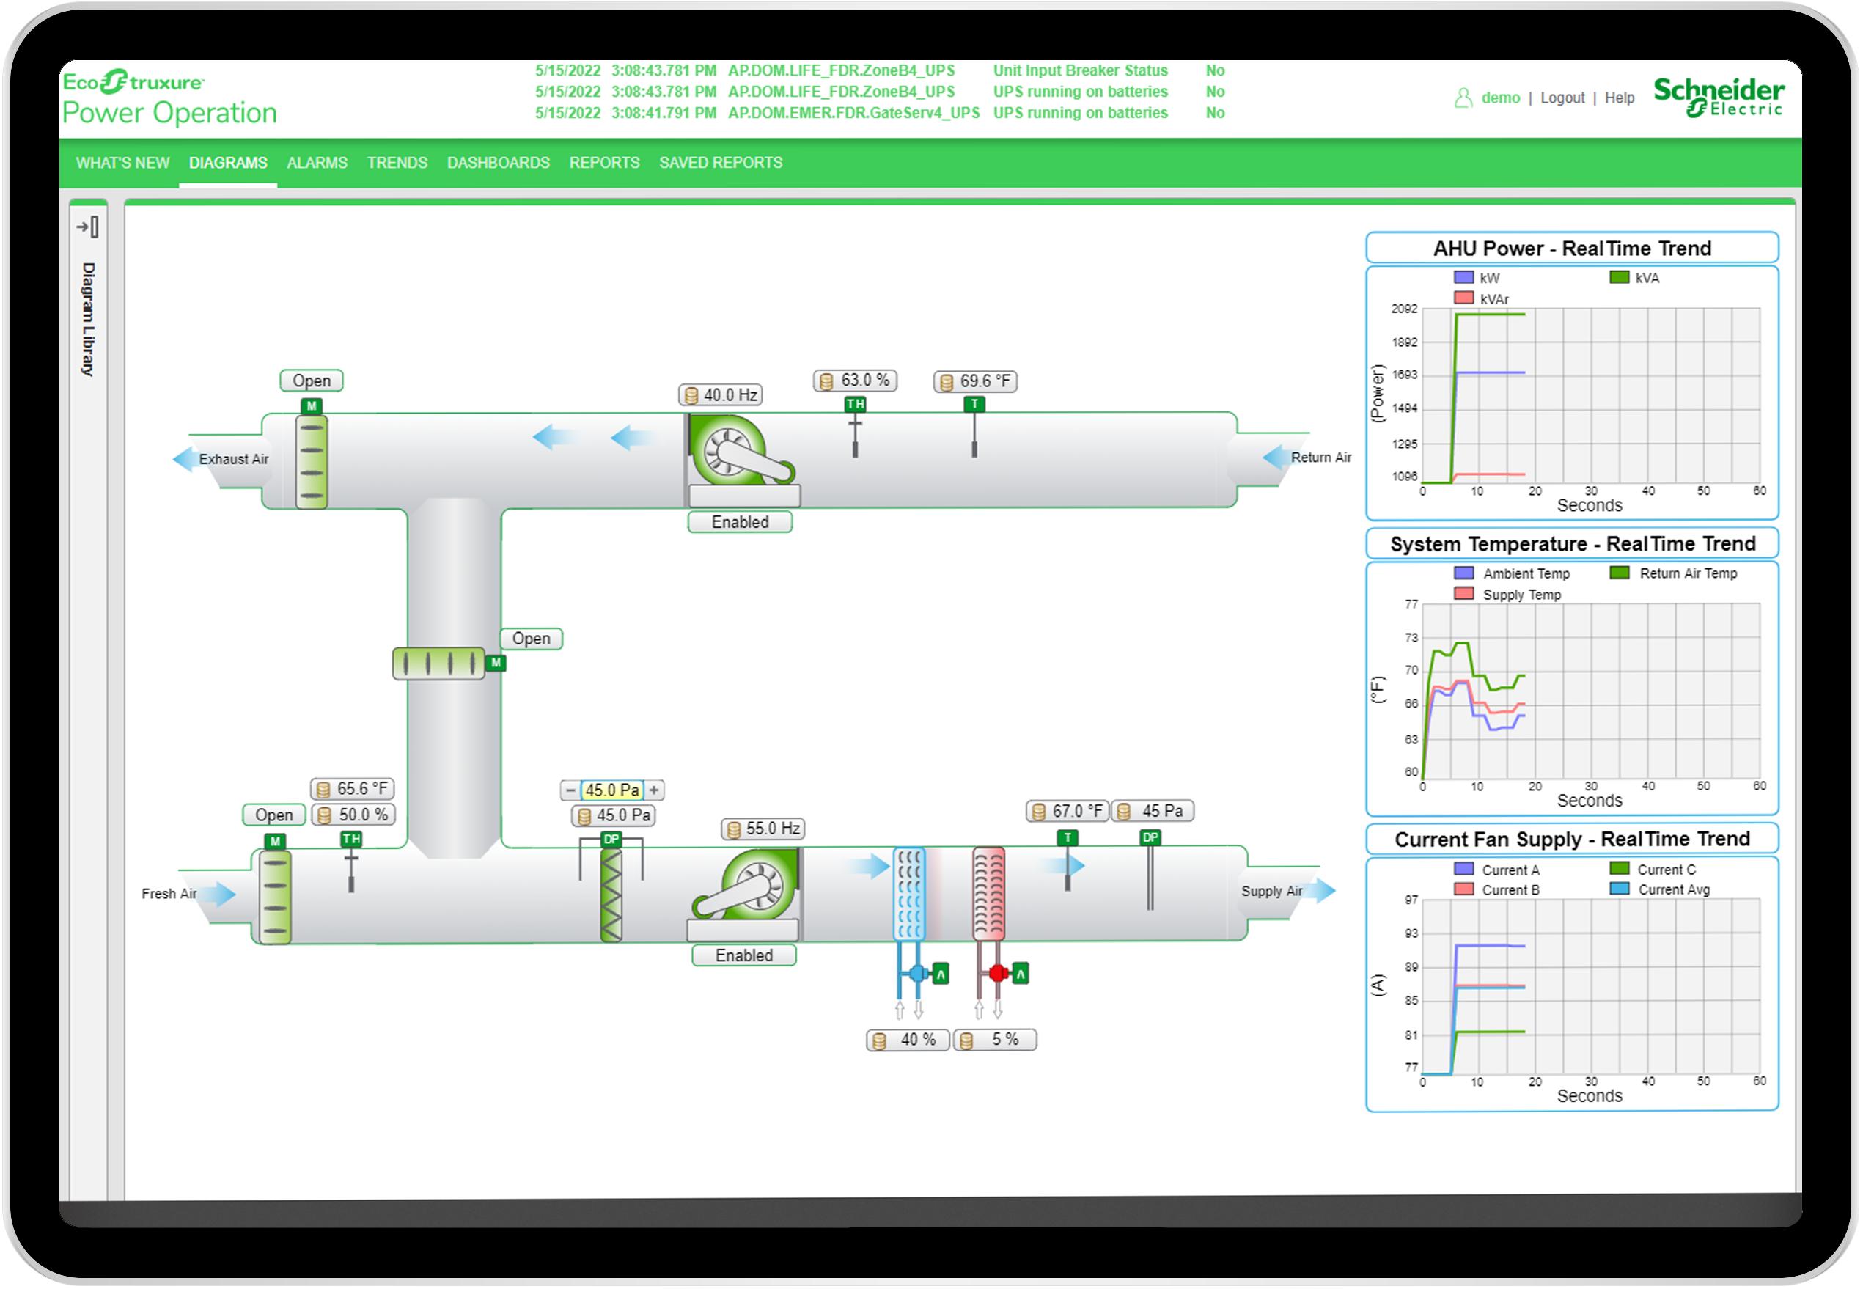Select the red heating coil
The width and height of the screenshot is (1863, 1289).
[989, 893]
